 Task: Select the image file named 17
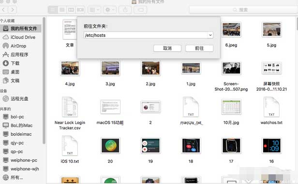point(231,146)
